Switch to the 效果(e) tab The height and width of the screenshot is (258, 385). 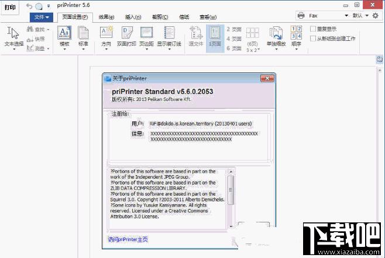tap(106, 17)
